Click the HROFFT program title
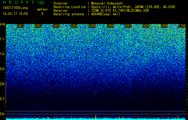 pos(18,2)
